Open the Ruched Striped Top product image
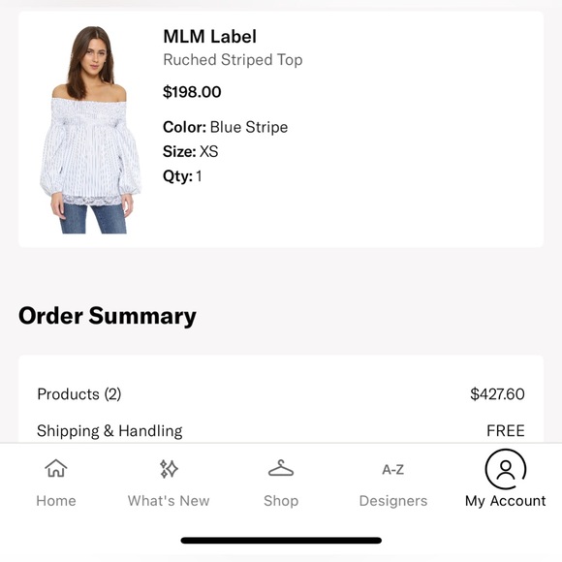This screenshot has height=562, width=562. click(x=90, y=130)
